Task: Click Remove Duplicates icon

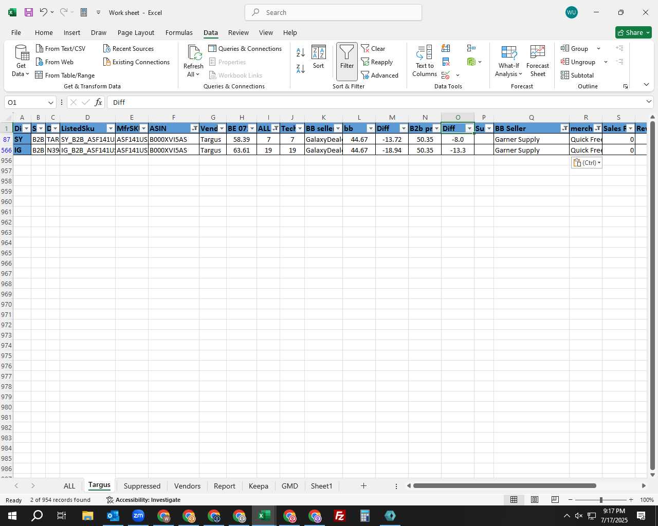Action: 446,62
